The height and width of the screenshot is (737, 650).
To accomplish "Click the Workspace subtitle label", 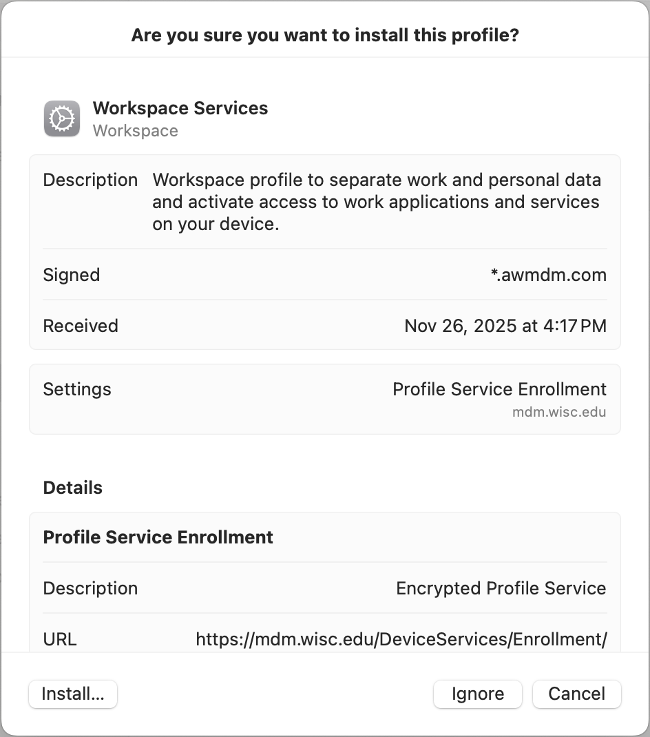I will 135,130.
